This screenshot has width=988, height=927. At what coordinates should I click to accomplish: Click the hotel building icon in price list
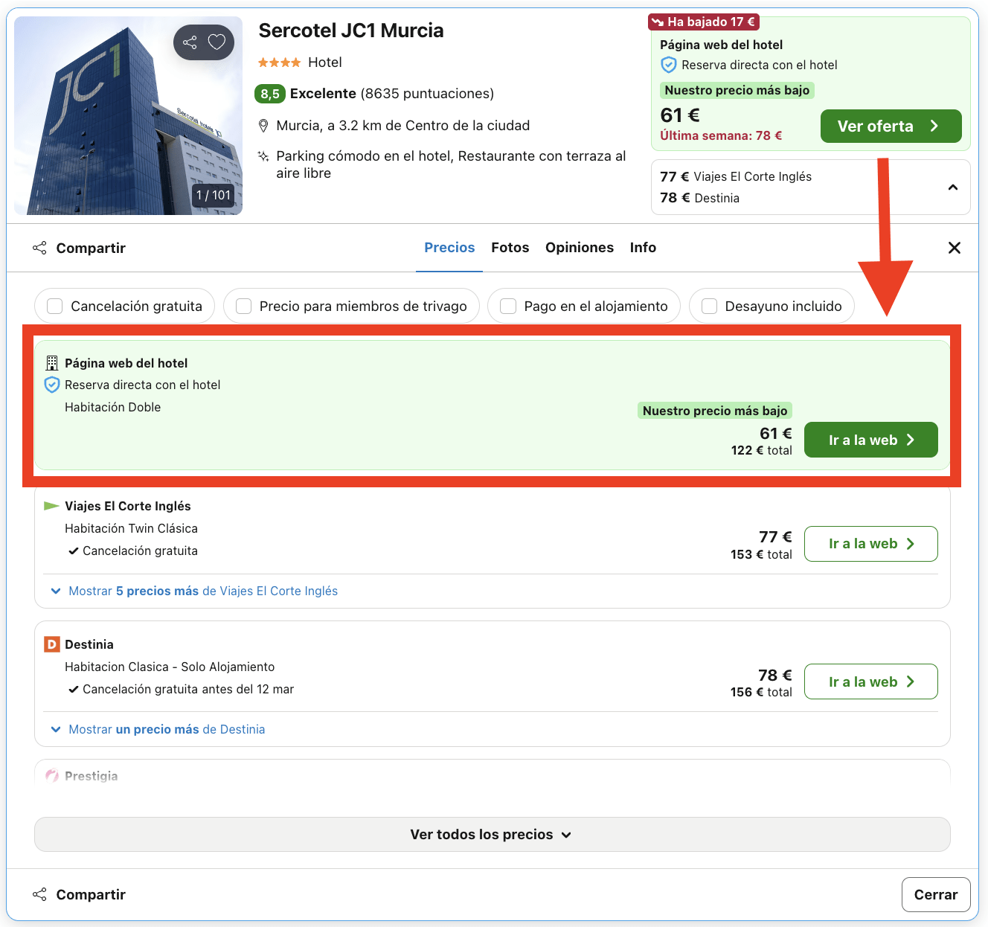coord(51,363)
